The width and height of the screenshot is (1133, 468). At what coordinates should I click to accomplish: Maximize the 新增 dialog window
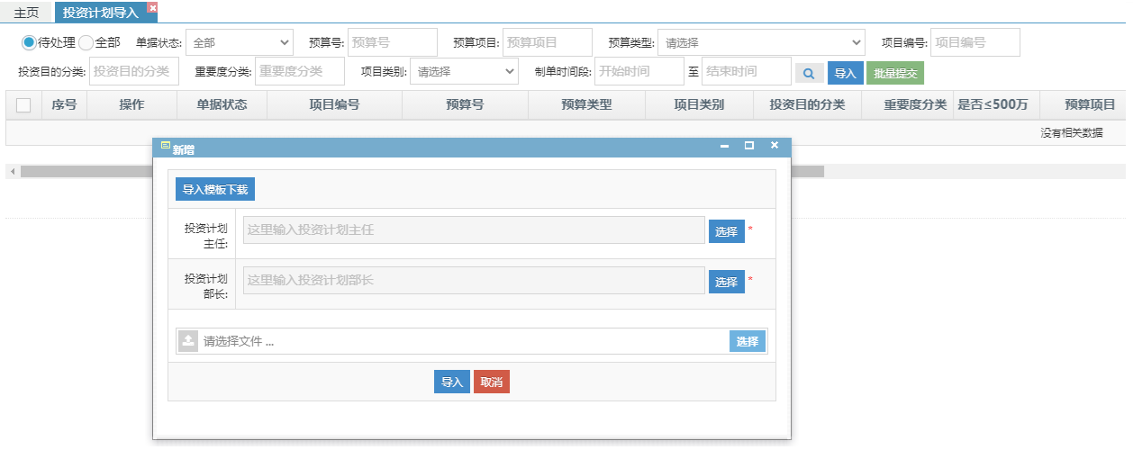(748, 146)
